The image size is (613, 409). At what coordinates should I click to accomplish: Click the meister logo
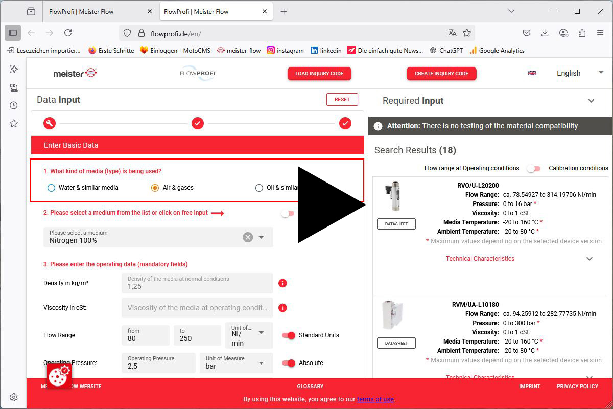75,73
